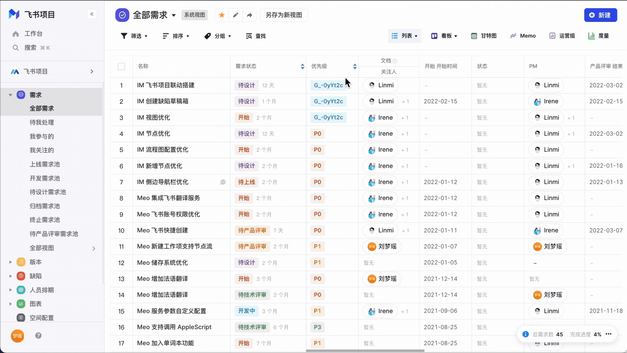The height and width of the screenshot is (353, 627).
Task: Click start date 2022-02-15 on row 2
Action: click(441, 101)
